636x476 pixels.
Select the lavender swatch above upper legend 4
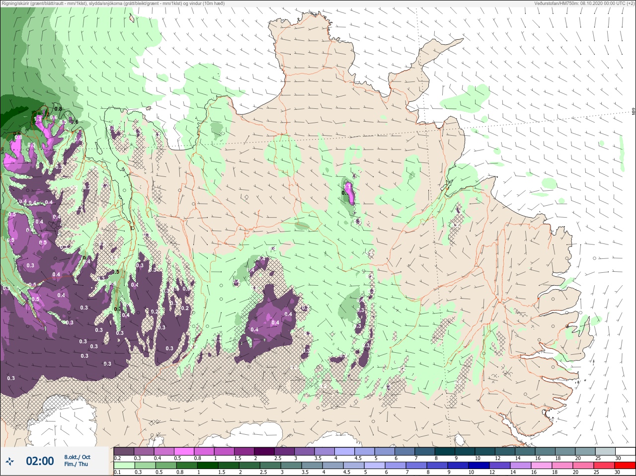(345, 451)
